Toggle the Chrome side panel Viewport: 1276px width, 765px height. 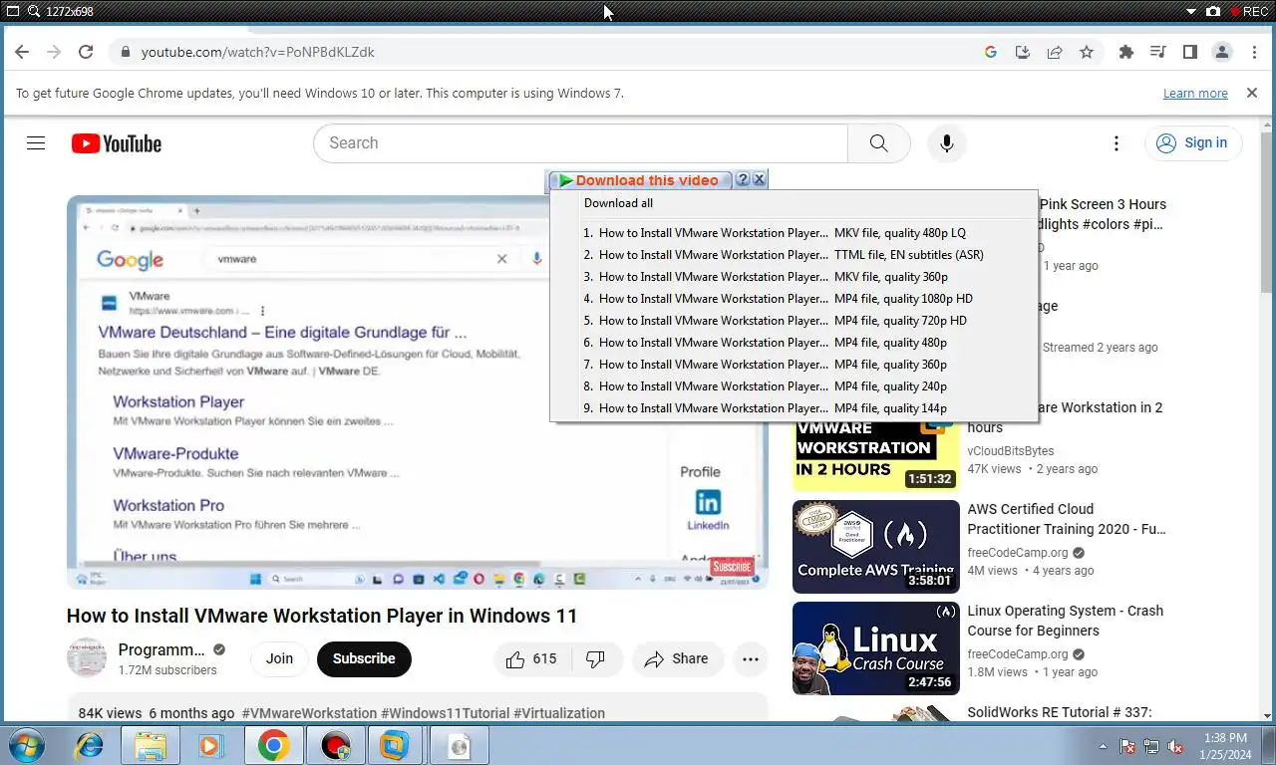(1190, 52)
